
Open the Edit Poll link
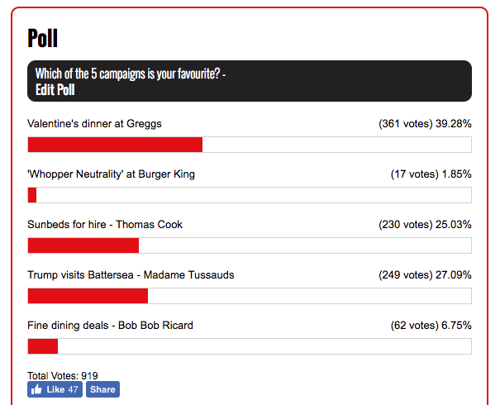point(55,89)
